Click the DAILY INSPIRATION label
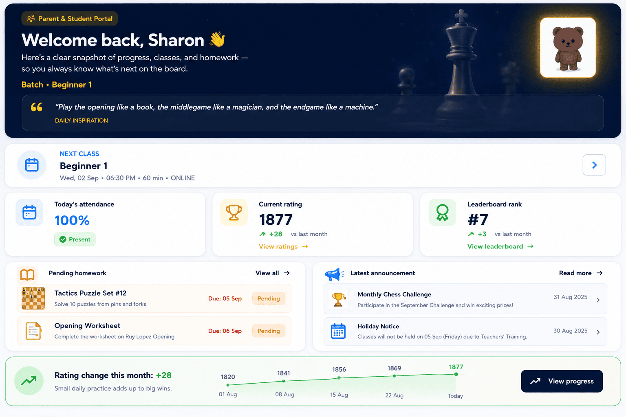This screenshot has height=417, width=626. pyautogui.click(x=82, y=121)
